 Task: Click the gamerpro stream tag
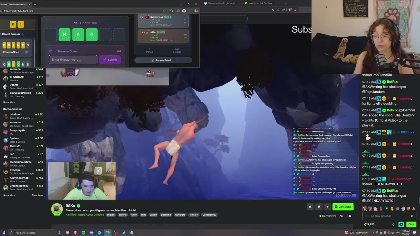pyautogui.click(x=180, y=215)
